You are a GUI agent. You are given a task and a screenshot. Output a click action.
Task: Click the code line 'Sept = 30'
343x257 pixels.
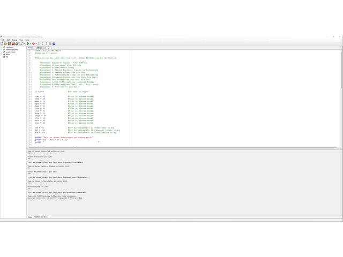point(41,116)
